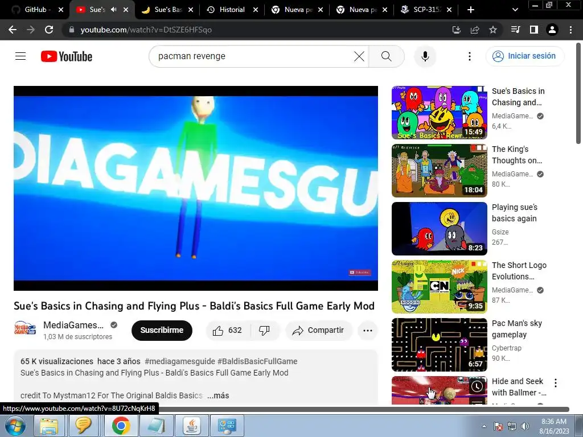This screenshot has width=583, height=437.
Task: Open Windows Start orb
Action: coord(15,426)
